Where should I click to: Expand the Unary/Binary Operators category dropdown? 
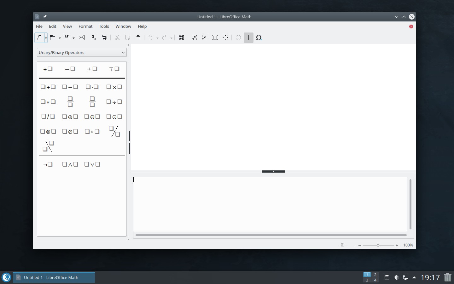pyautogui.click(x=123, y=52)
